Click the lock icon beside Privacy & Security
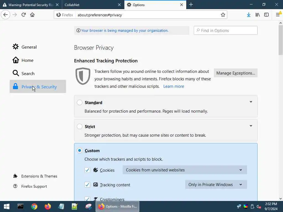 coord(15,86)
